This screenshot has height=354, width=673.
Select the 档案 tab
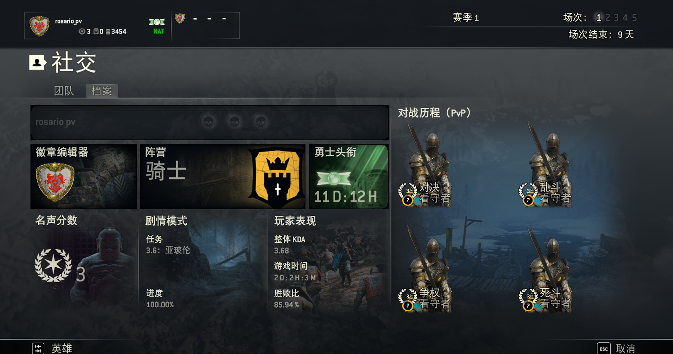click(102, 91)
